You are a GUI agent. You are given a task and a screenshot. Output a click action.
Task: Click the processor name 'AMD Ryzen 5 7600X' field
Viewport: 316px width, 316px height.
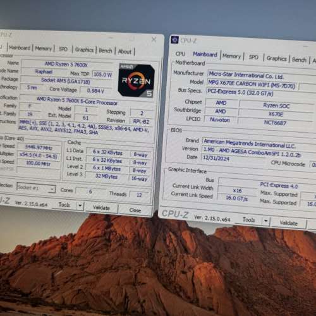(67, 64)
